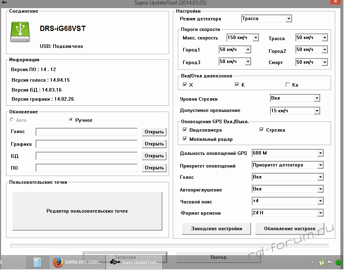Click the green circular tray icon
Screen dimensions: 344x270
tap(338, 262)
